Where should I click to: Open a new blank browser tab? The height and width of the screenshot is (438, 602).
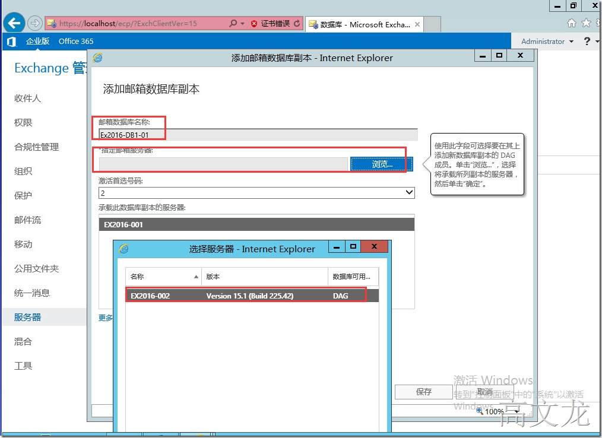(x=432, y=24)
